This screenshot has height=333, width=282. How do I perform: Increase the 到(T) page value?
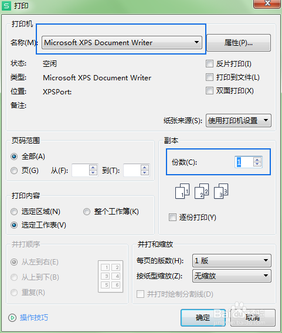click(145, 167)
